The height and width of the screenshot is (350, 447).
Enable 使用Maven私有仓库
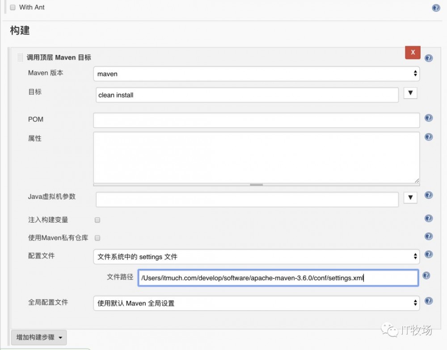(97, 237)
